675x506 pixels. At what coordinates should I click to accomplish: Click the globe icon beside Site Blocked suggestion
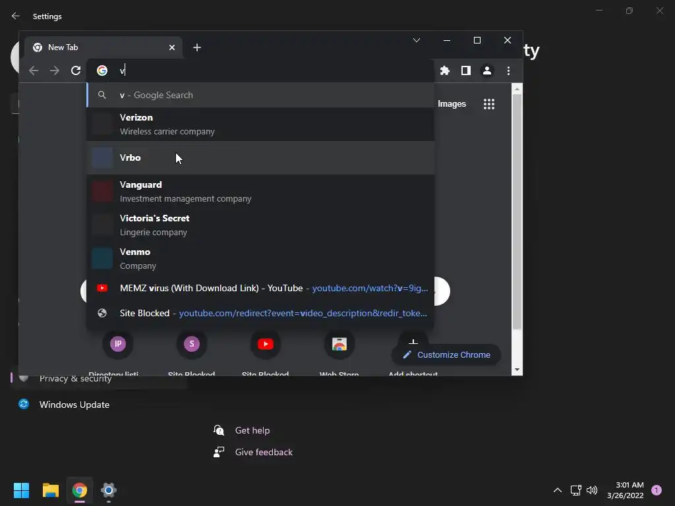click(102, 313)
